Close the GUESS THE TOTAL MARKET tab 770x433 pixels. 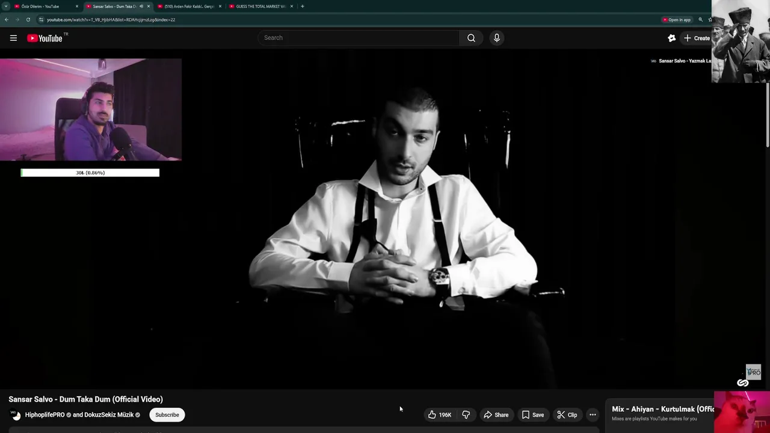(292, 7)
